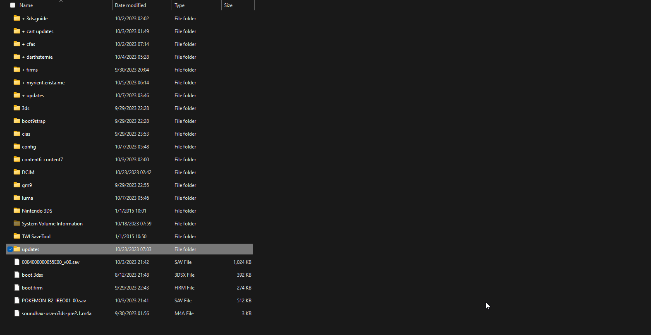Click the boot9strap folder icon

pyautogui.click(x=17, y=121)
